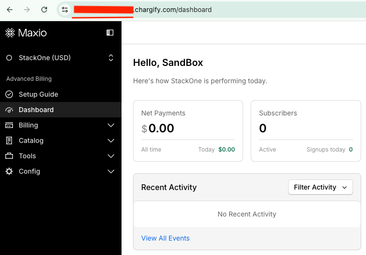This screenshot has height=255, width=366.
Task: Click the Subscribers count 0
Action: point(263,128)
